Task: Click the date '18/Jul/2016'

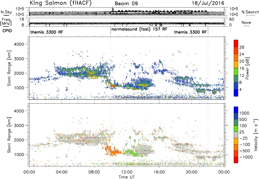Action: click(x=208, y=3)
